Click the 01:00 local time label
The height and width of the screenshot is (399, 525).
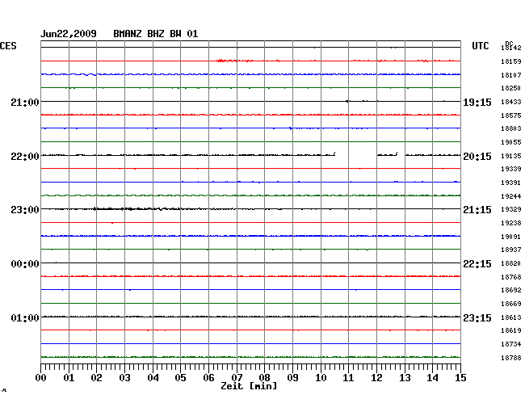[x=25, y=317]
